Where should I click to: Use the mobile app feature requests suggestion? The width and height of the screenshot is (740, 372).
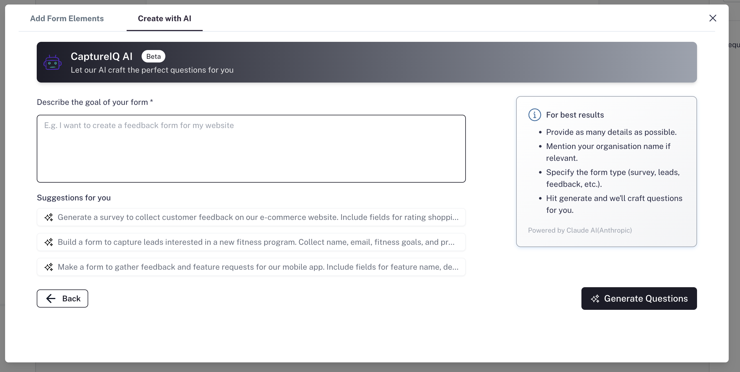pos(258,267)
